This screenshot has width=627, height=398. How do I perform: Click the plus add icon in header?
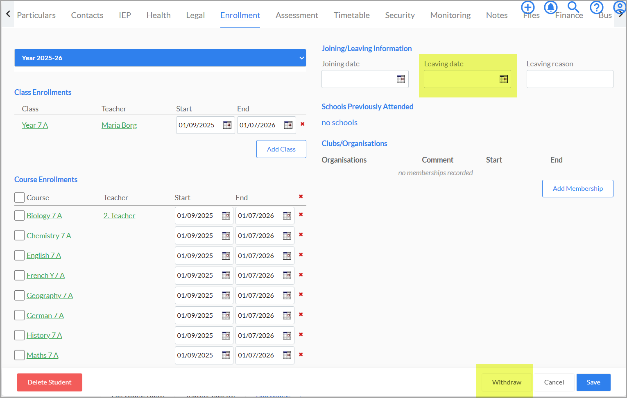[528, 7]
